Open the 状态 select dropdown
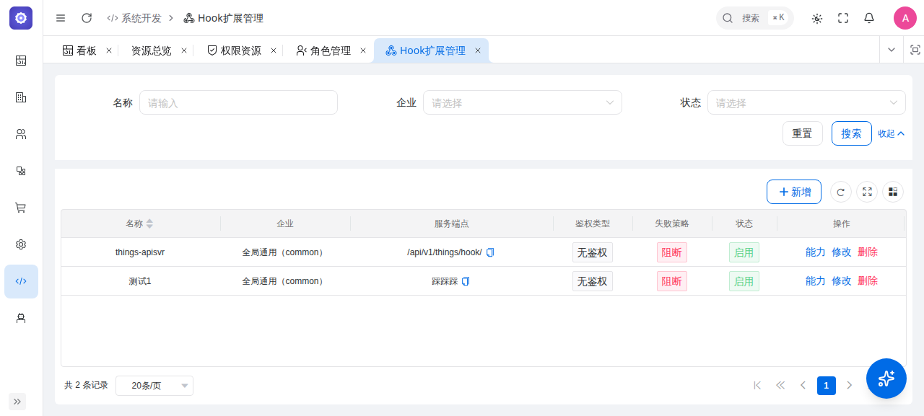924x416 pixels. tap(806, 102)
